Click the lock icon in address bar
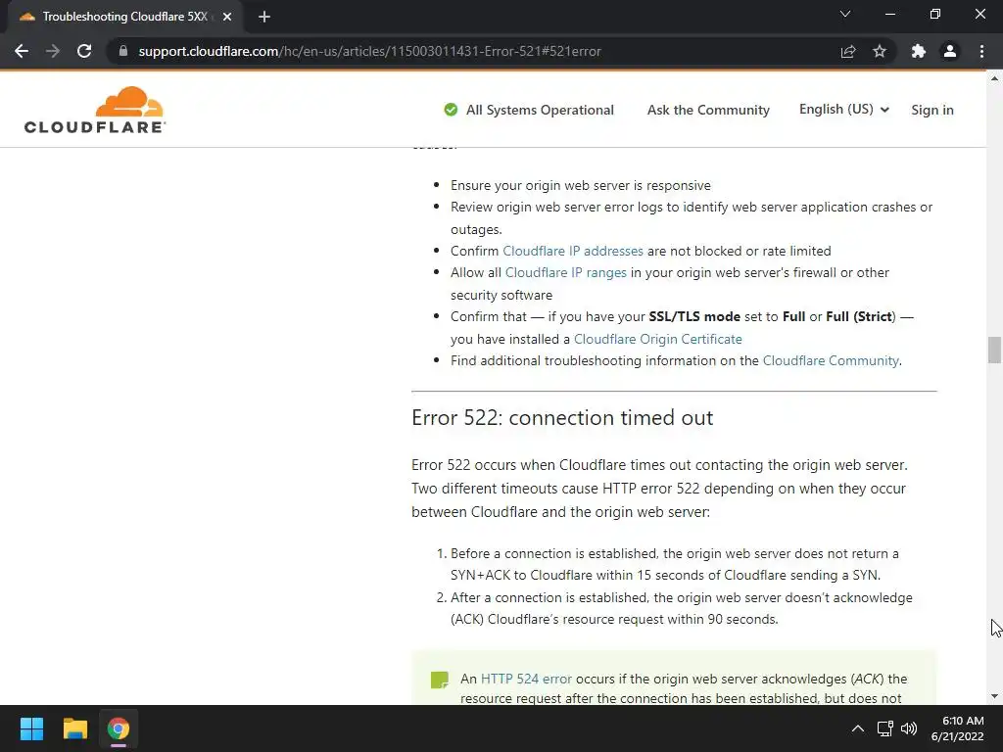 pos(123,51)
